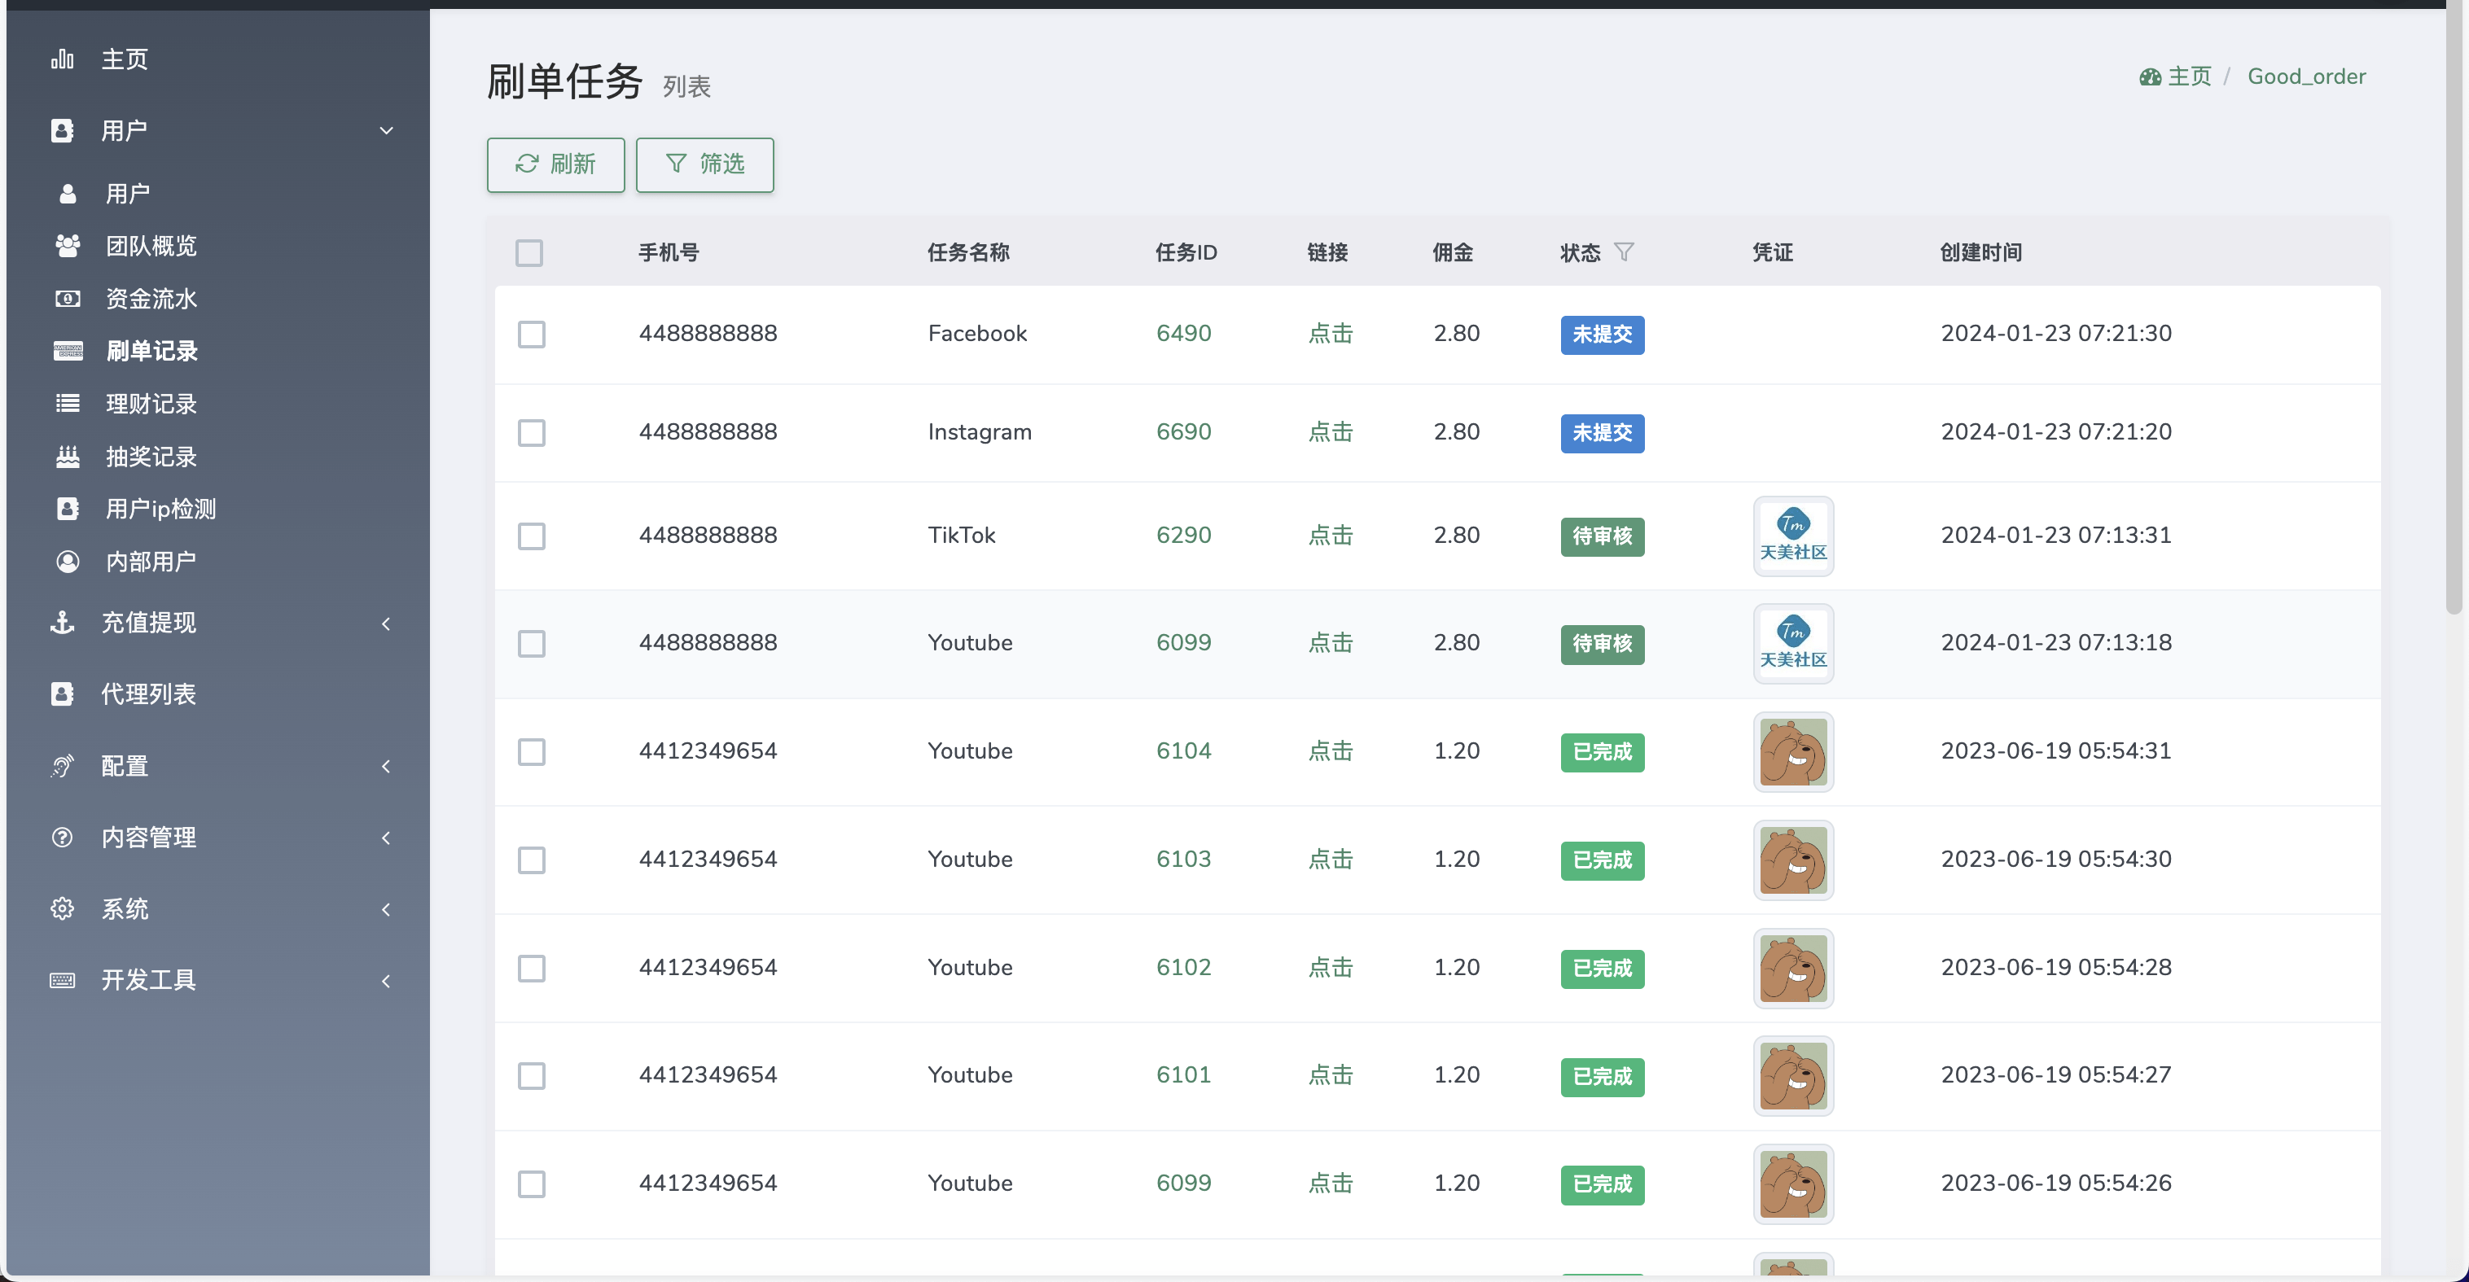Toggle the select-all checkbox in table header
Screen dimensions: 2469x1282
tap(529, 253)
